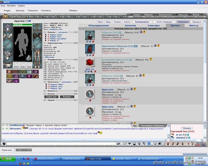Switch to fastbk v0.43b1 taskbar button
This screenshot has width=208, height=166.
click(x=98, y=159)
